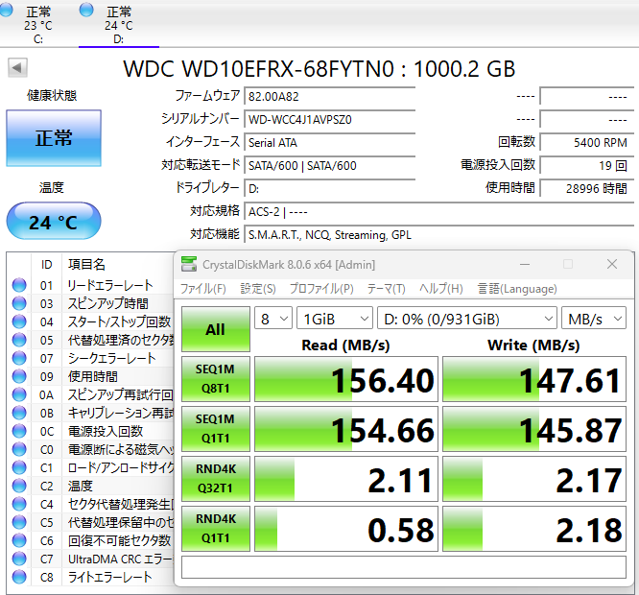Click the previous disk arrow button
Viewport: 639px width, 595px height.
[x=17, y=67]
